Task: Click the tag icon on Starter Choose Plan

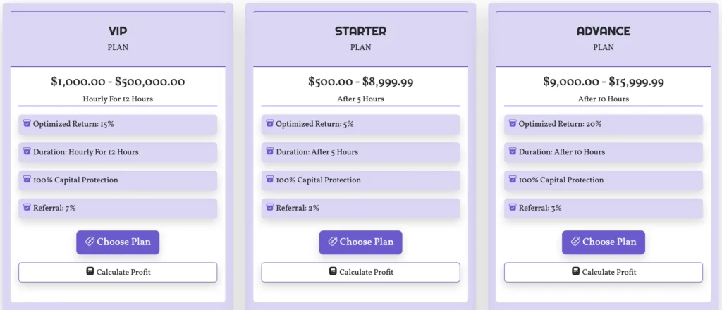Action: click(x=331, y=242)
